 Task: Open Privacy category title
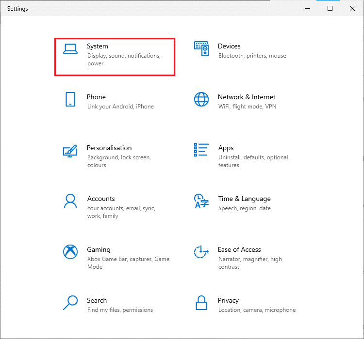pos(228,300)
